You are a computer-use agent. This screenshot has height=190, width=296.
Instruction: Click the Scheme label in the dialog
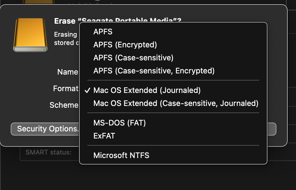[64, 105]
